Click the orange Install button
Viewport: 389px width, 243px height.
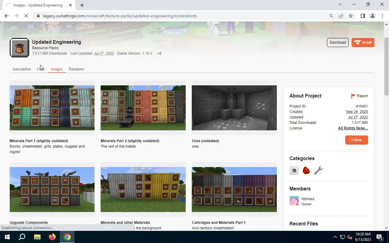point(363,43)
